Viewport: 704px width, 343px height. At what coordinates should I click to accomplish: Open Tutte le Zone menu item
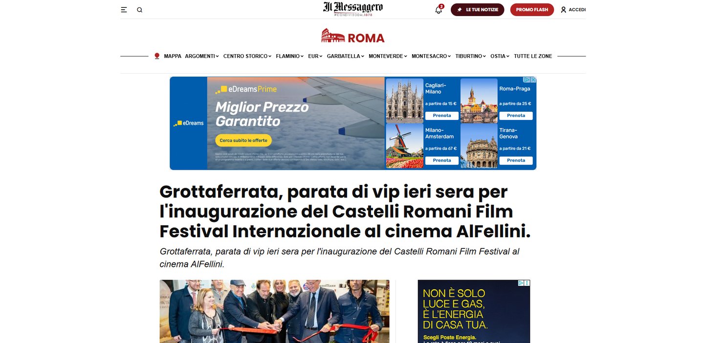pos(533,56)
